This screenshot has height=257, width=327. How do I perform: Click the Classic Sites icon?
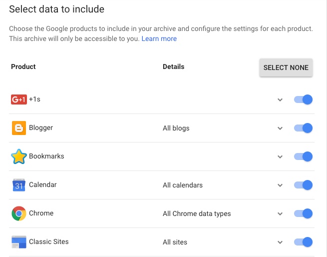coord(19,242)
